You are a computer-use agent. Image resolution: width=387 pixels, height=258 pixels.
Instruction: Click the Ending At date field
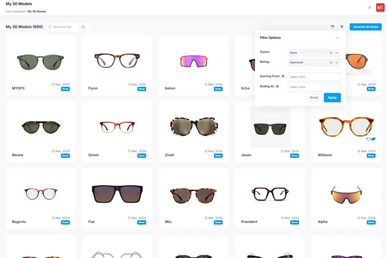point(314,87)
